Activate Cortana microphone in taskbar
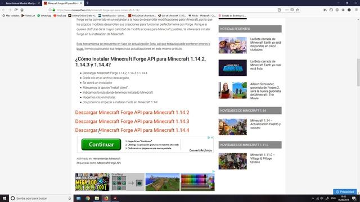The width and height of the screenshot is (360, 202). [70, 198]
